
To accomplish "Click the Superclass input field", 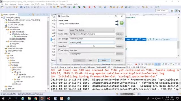I will (92, 46).
